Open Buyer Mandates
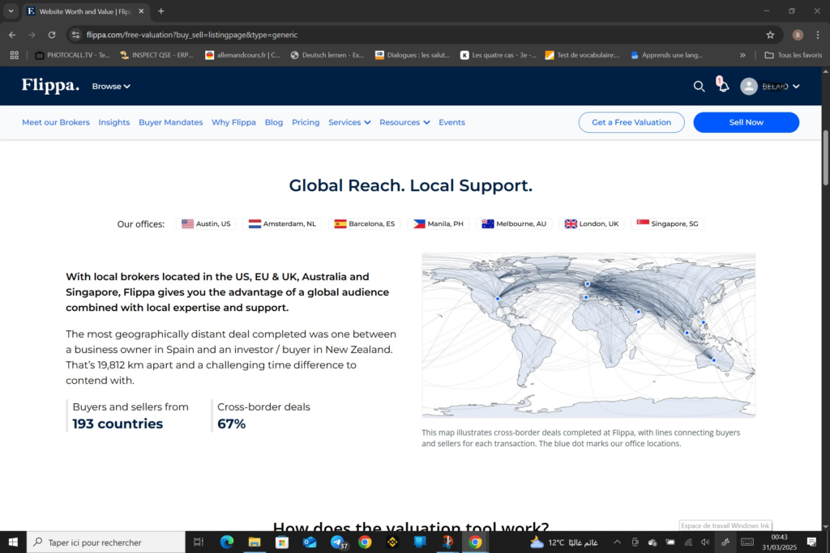Screen dimensions: 830x553 tap(170, 122)
